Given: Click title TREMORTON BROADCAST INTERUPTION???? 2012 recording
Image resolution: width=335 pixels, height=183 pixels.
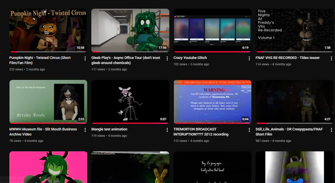Looking at the screenshot, I should tap(201, 132).
